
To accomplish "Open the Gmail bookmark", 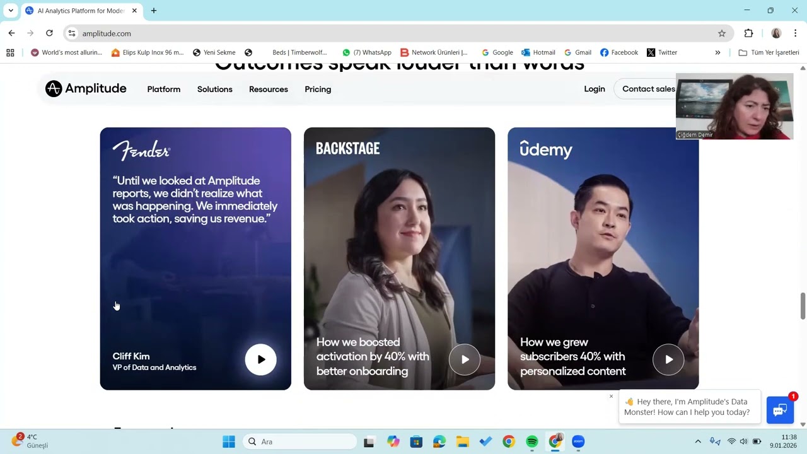I will [x=578, y=52].
